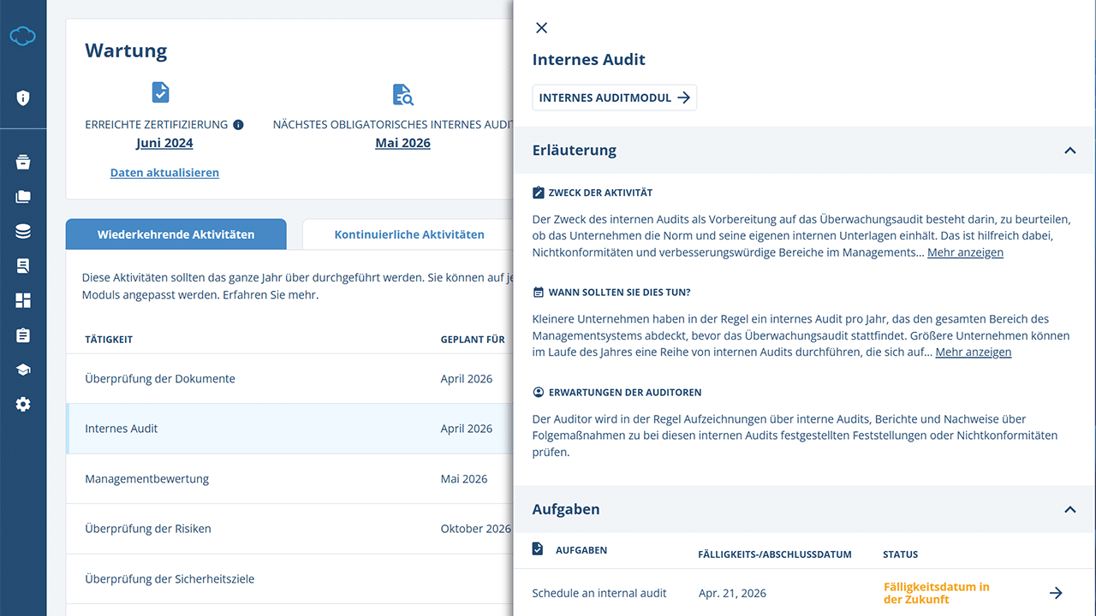Screen dimensions: 1096x616
Task: Open the Schedule an internal audit arrow
Action: coord(1056,593)
